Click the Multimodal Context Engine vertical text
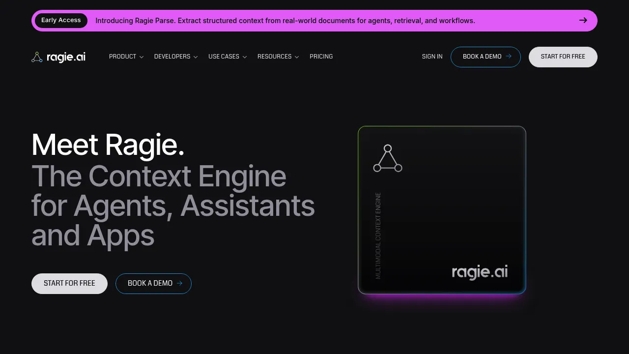 point(378,236)
